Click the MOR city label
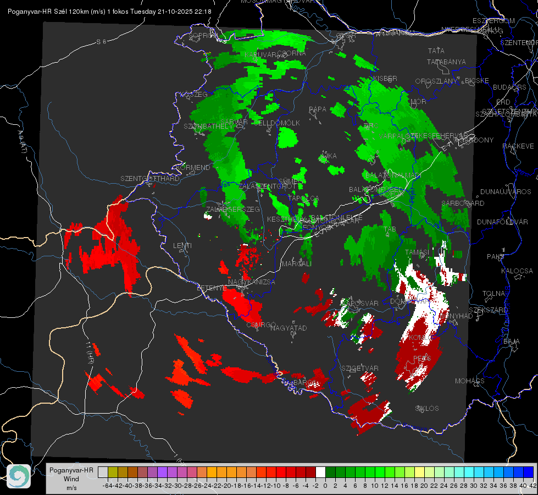538x495 pixels. 419,102
